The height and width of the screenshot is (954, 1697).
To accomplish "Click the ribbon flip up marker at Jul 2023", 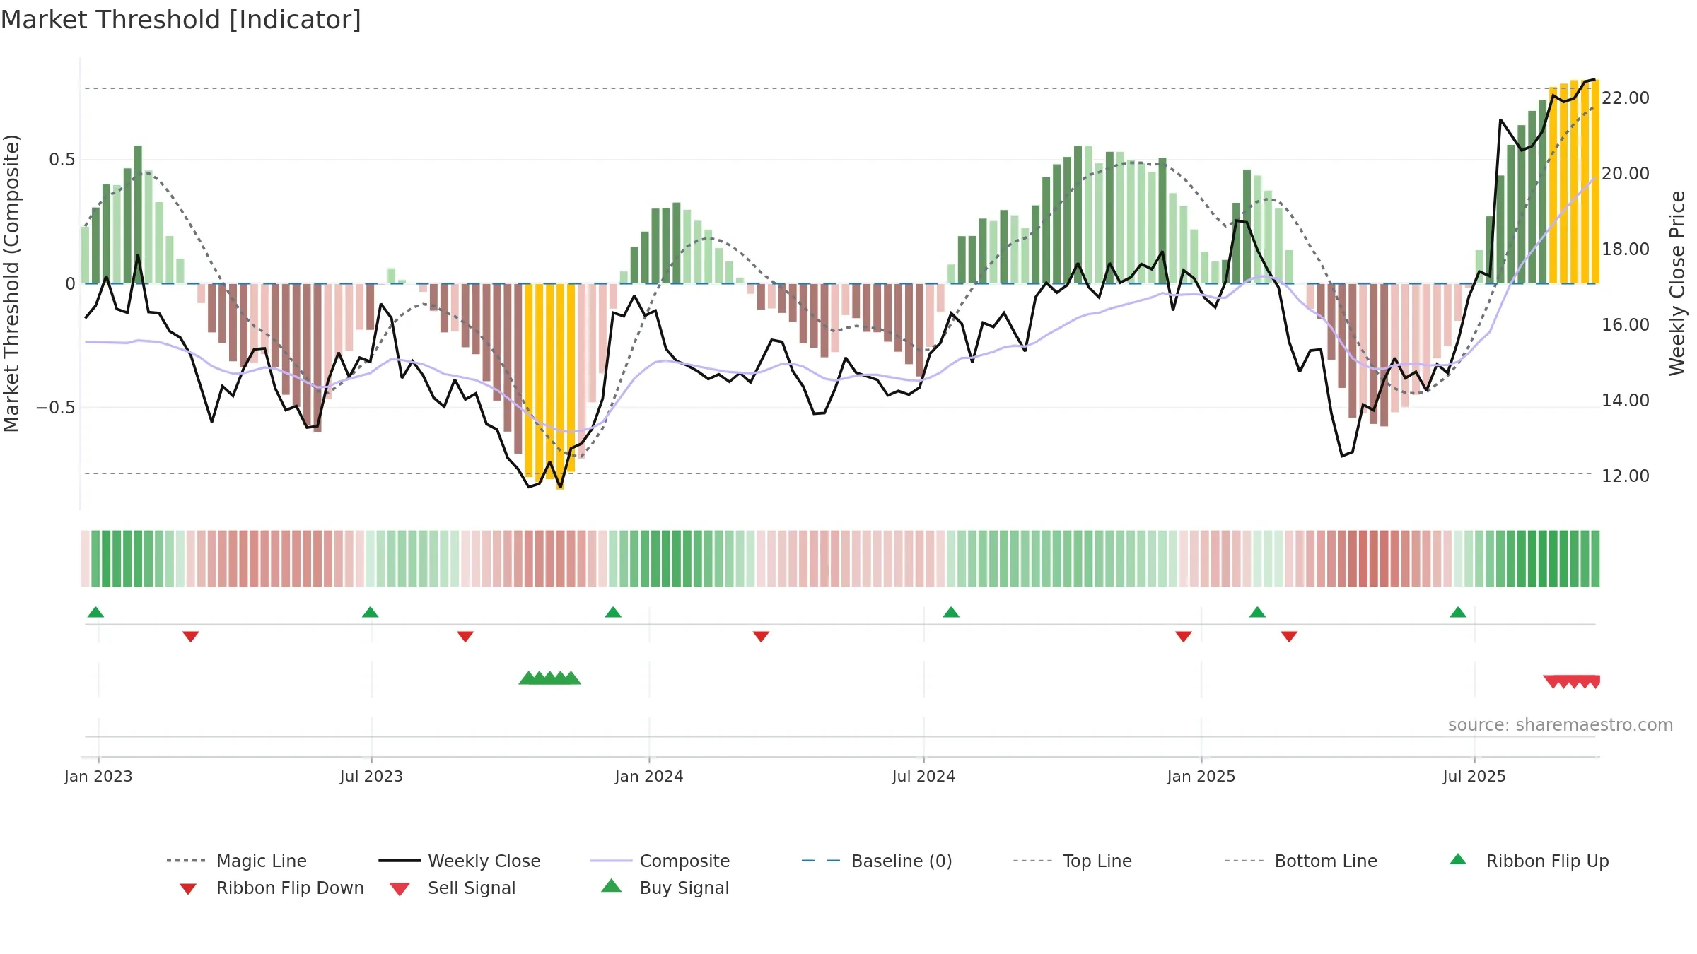I will tap(370, 612).
